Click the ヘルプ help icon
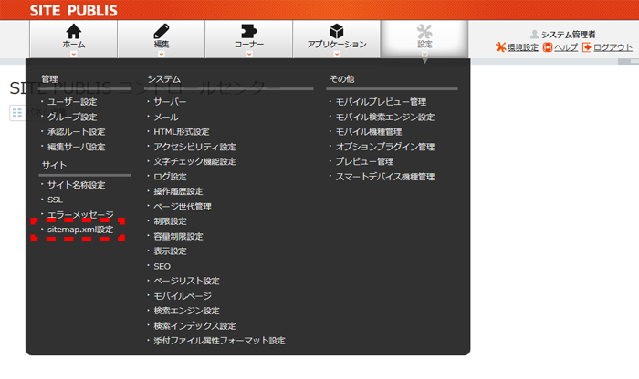The height and width of the screenshot is (379, 639). tap(548, 47)
